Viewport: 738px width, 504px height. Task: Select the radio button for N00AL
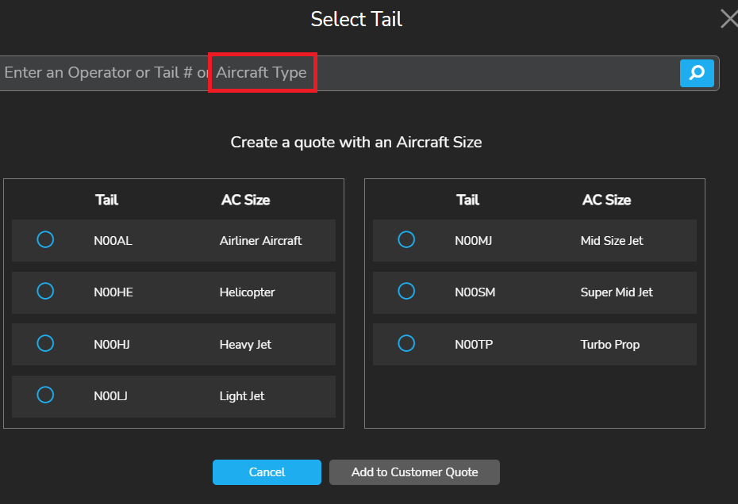[45, 239]
